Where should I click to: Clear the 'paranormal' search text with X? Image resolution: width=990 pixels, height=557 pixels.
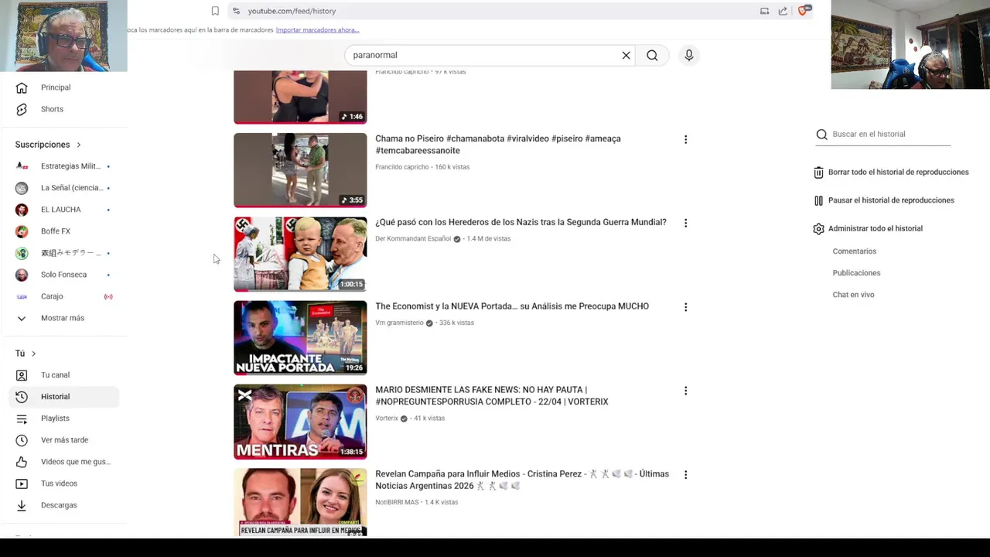pos(626,55)
